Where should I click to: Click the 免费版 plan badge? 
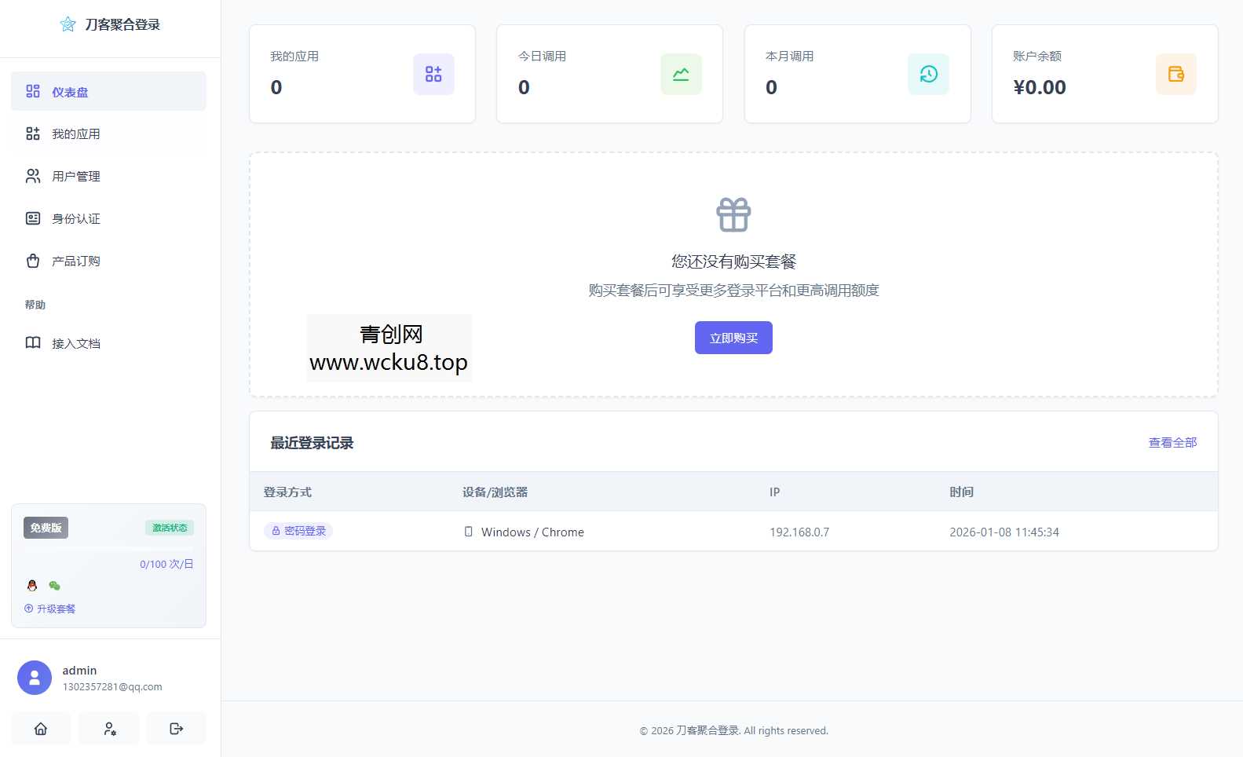[x=46, y=528]
